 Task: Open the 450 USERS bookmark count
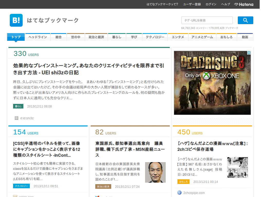tap(190, 132)
